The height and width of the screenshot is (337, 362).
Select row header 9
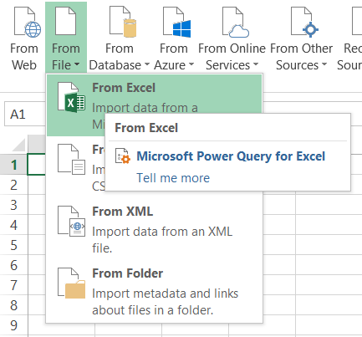point(14,325)
